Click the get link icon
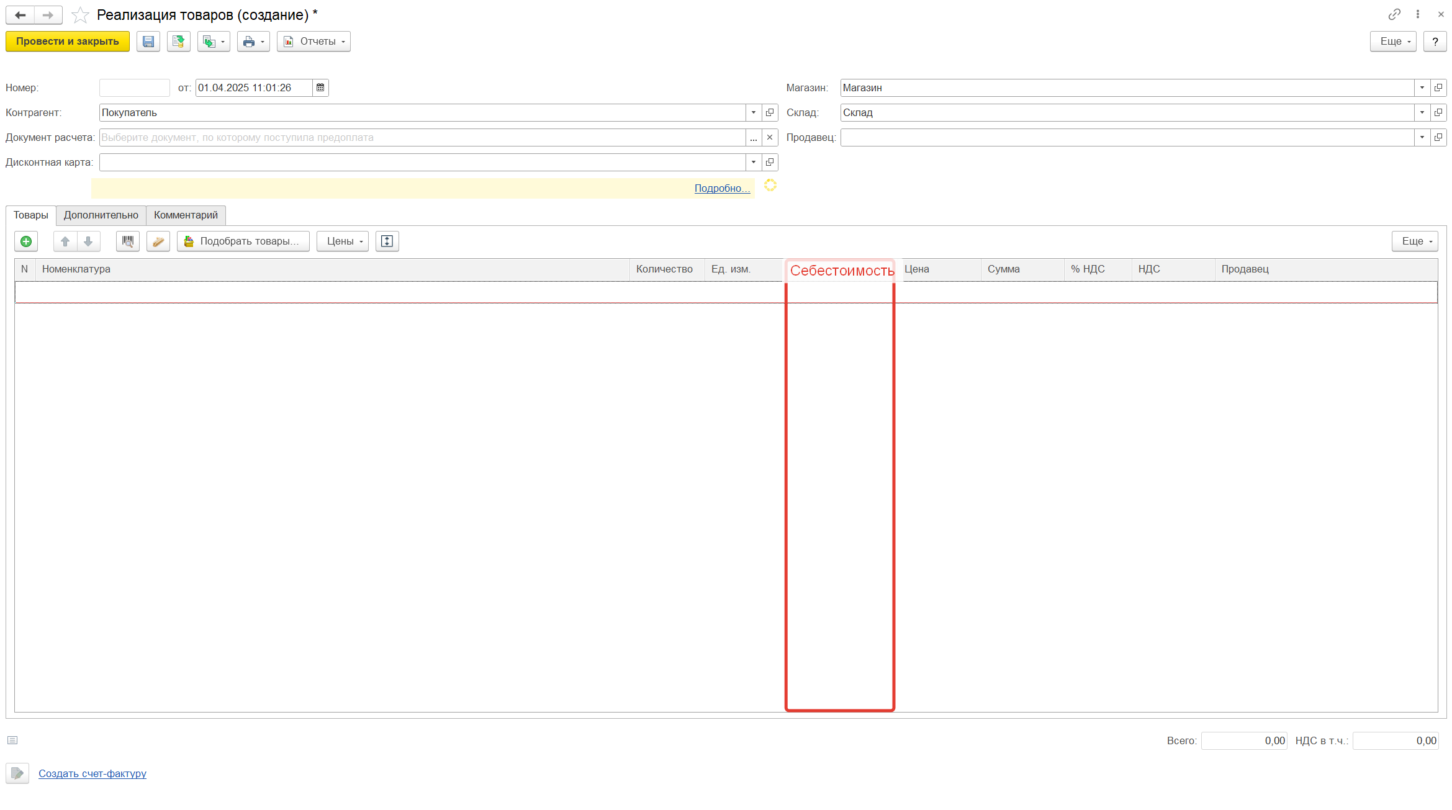The image size is (1452, 810). tap(1394, 14)
